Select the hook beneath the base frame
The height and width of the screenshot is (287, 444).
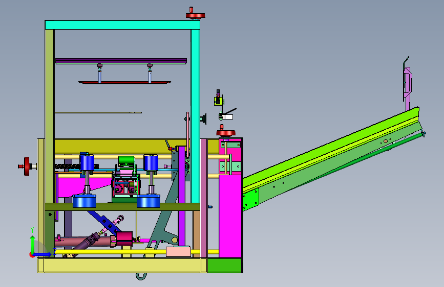[141, 276]
